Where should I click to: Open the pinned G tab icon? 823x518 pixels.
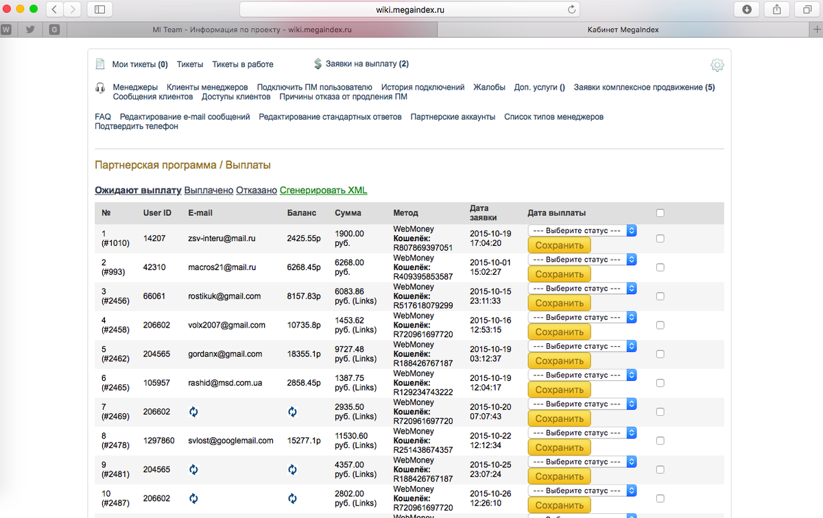(x=54, y=30)
